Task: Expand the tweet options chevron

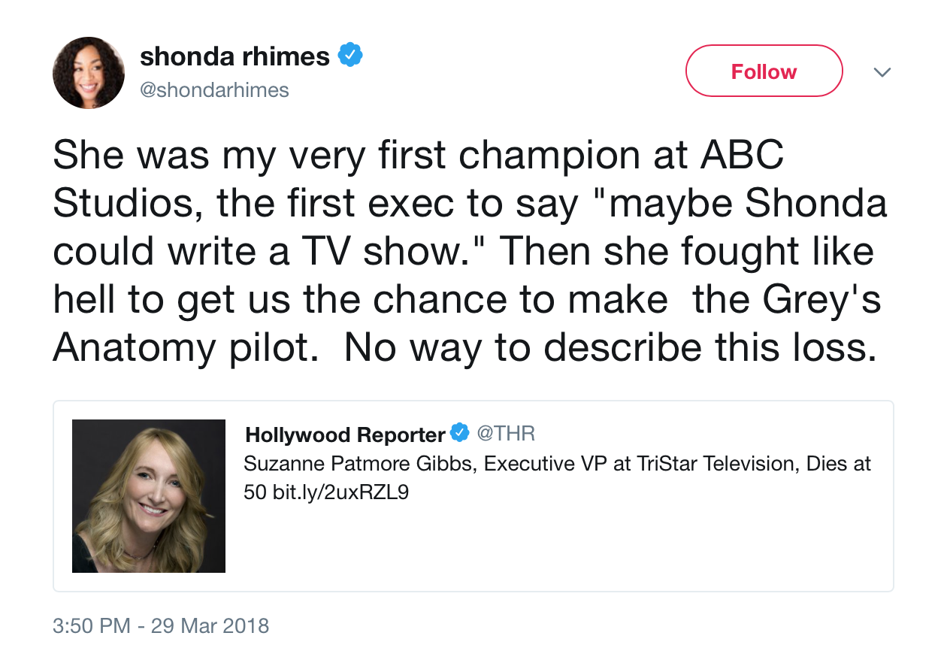Action: [882, 72]
